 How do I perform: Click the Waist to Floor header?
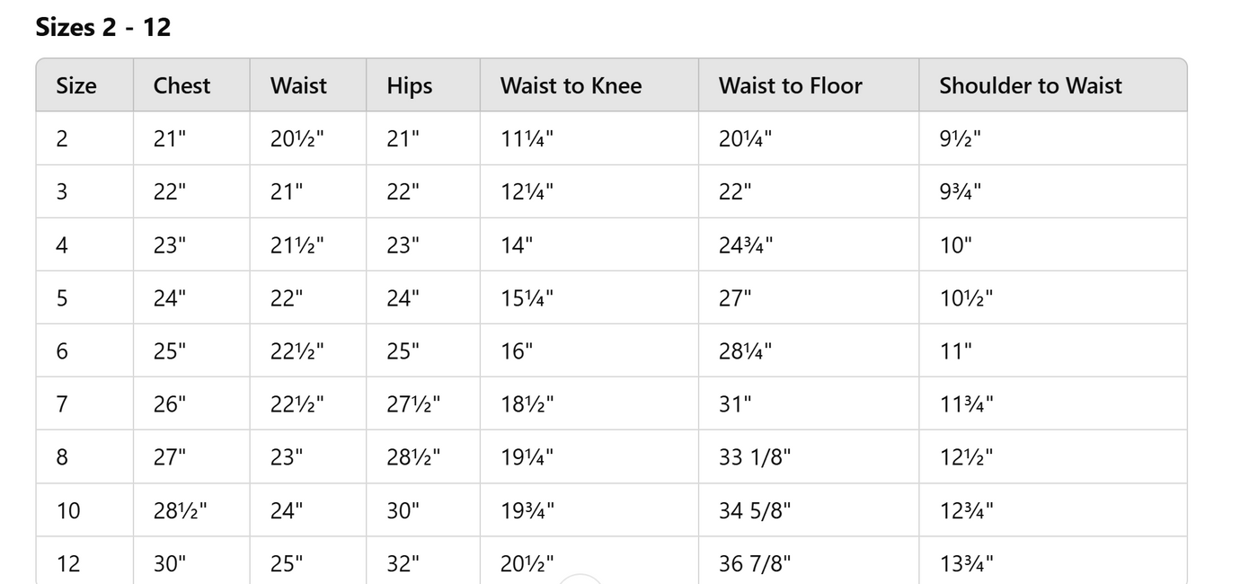coord(790,85)
